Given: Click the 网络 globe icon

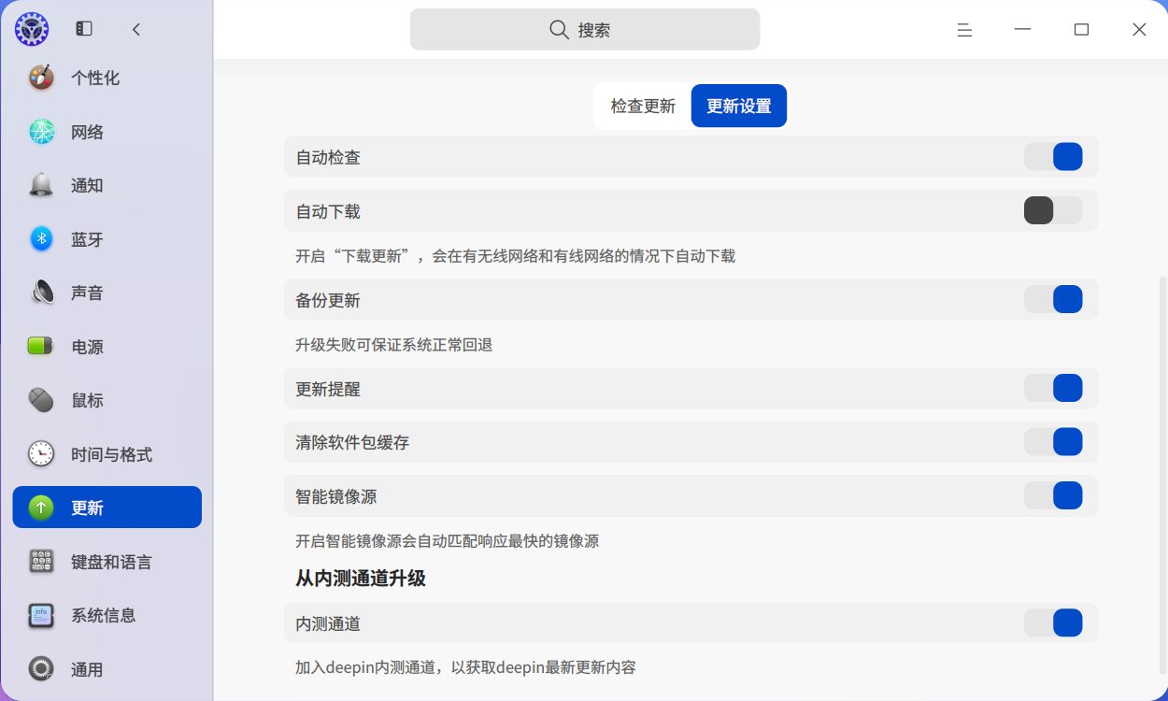Looking at the screenshot, I should [x=41, y=132].
